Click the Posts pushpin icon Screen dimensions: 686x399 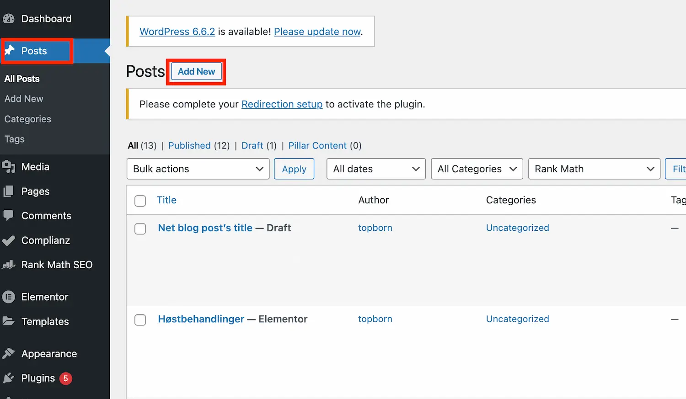click(x=10, y=51)
